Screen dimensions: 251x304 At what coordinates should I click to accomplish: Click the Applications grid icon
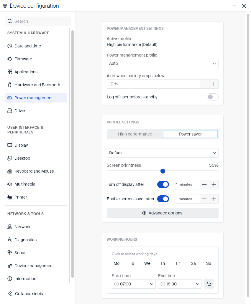[x=10, y=72]
